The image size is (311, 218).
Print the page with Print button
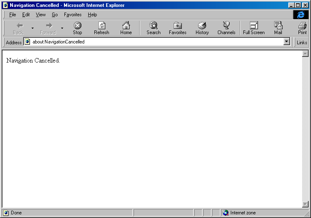click(302, 28)
